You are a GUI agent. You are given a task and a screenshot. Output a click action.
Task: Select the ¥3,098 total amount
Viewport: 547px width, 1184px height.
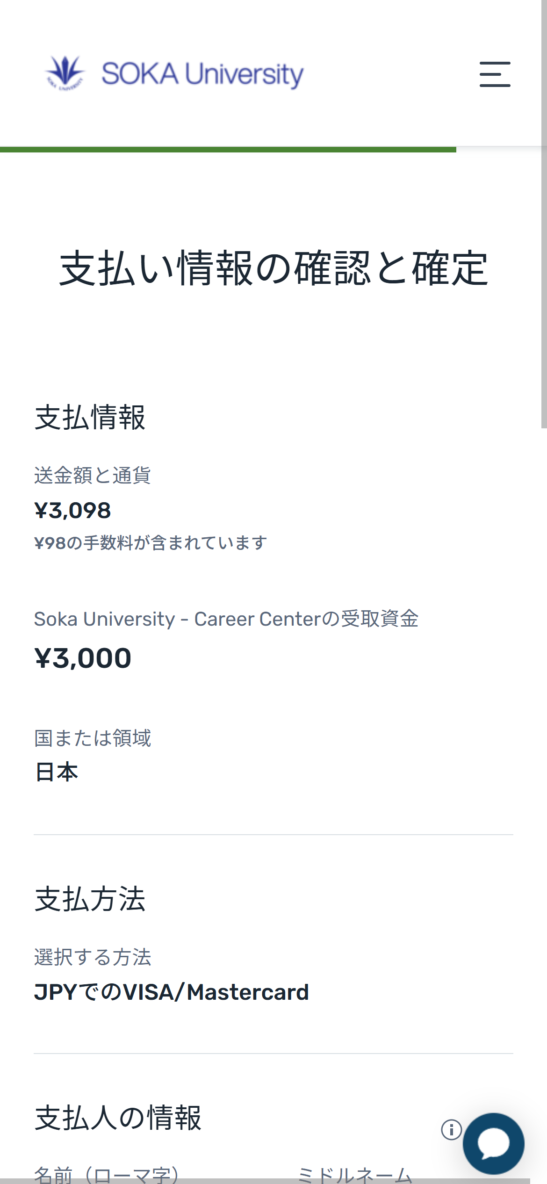[72, 510]
